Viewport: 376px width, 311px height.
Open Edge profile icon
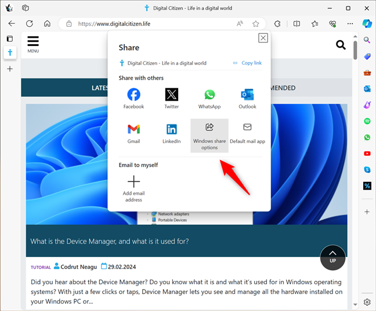9,8
